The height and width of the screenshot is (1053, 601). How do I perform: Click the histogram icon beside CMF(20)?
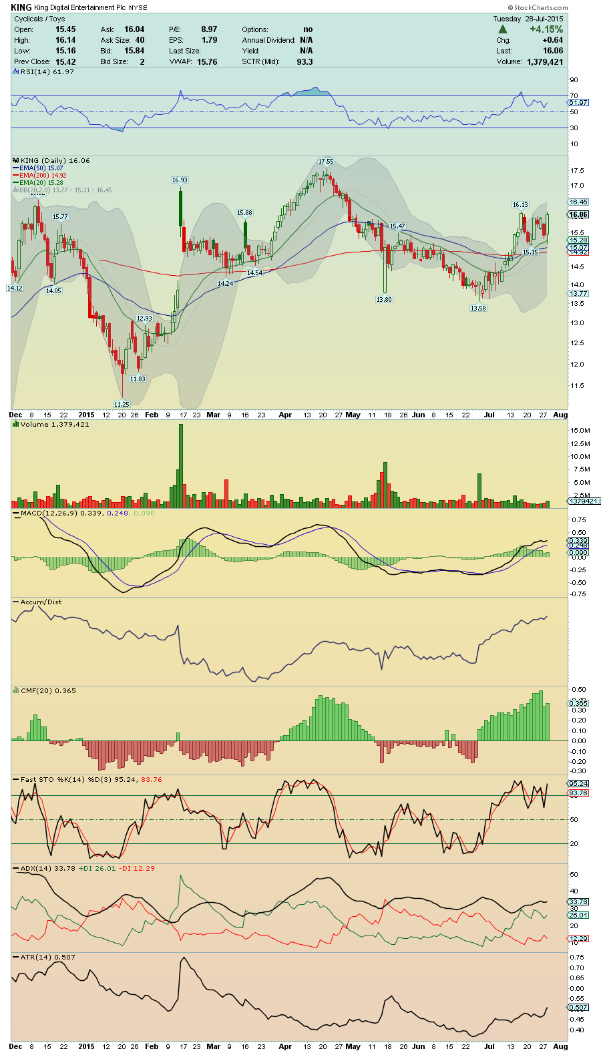pos(16,690)
